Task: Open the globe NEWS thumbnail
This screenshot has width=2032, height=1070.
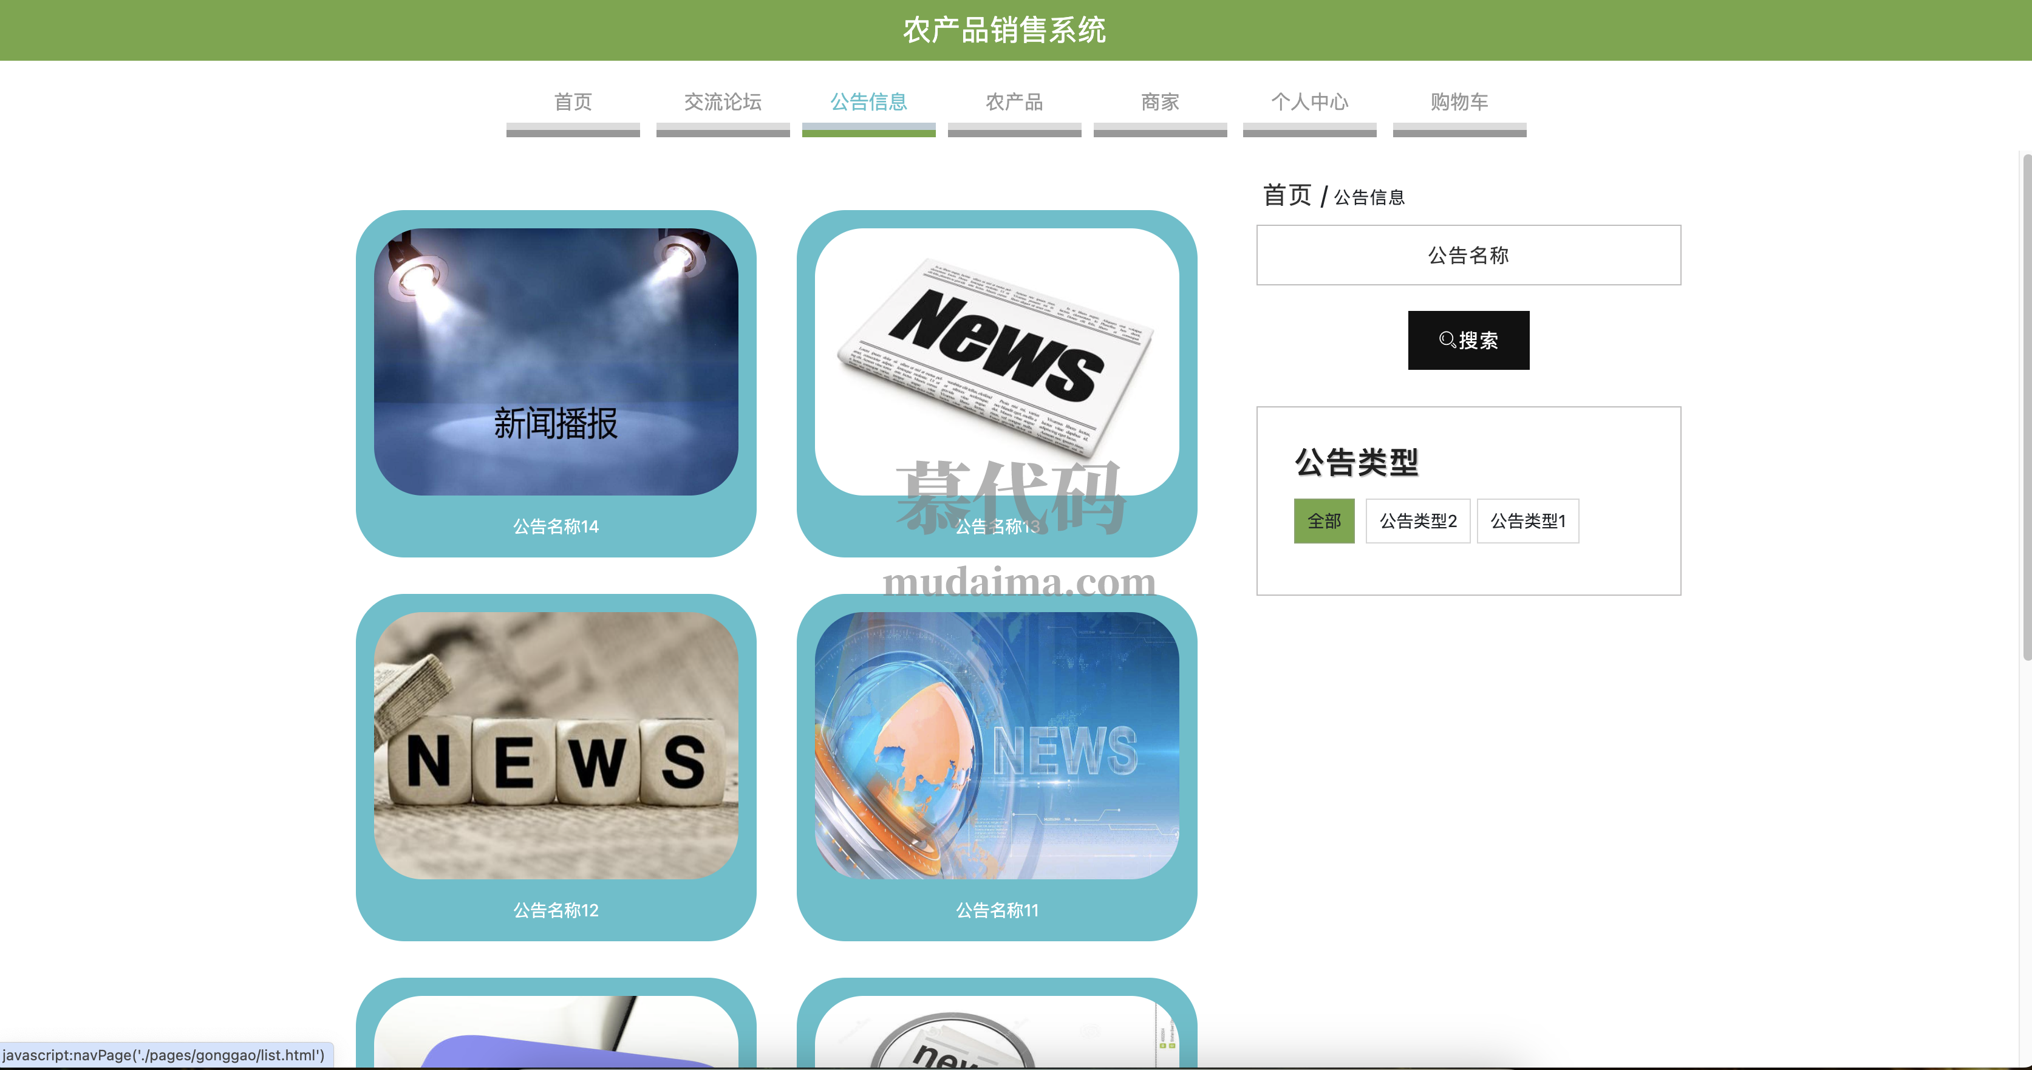Action: pos(997,745)
